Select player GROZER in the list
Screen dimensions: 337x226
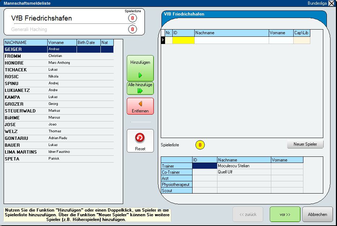[x=14, y=104]
